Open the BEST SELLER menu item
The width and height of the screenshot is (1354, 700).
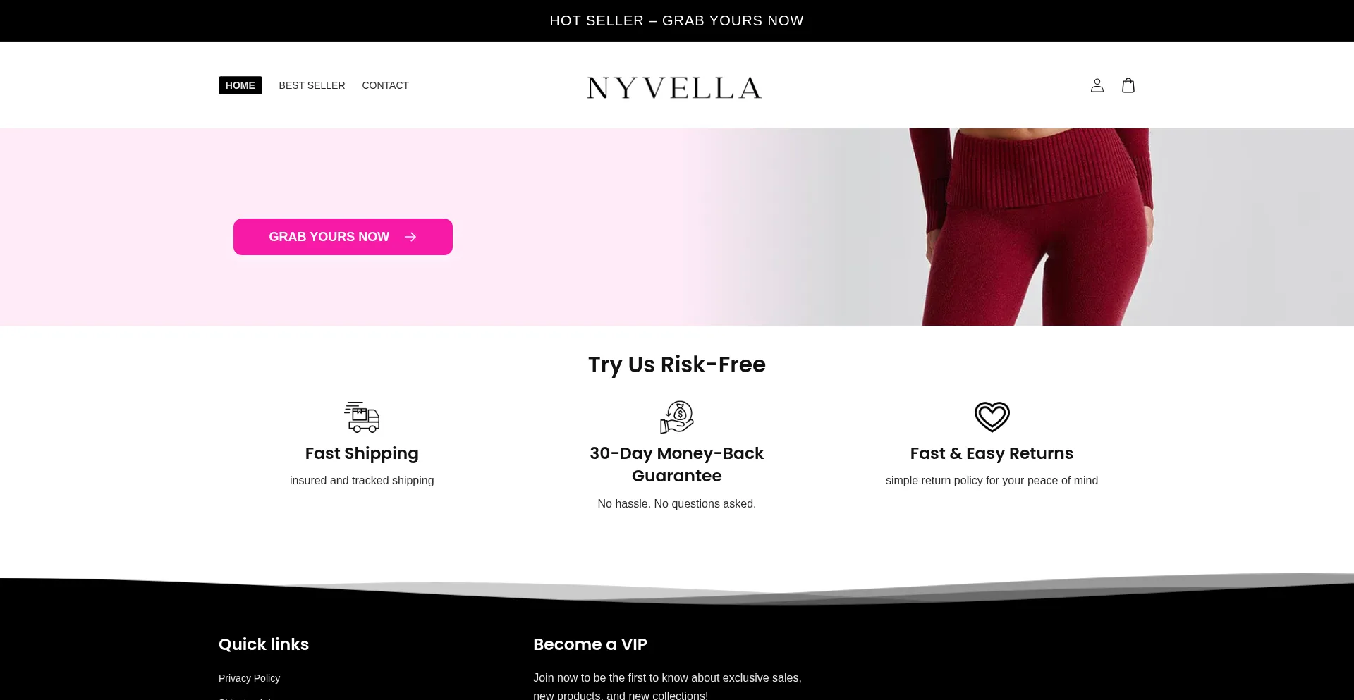pos(312,85)
